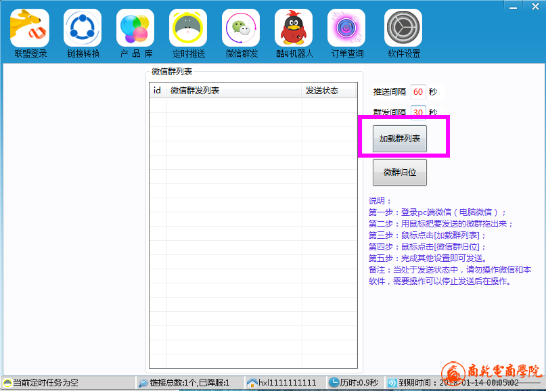Click the id column header
This screenshot has width=546, height=391.
point(158,91)
